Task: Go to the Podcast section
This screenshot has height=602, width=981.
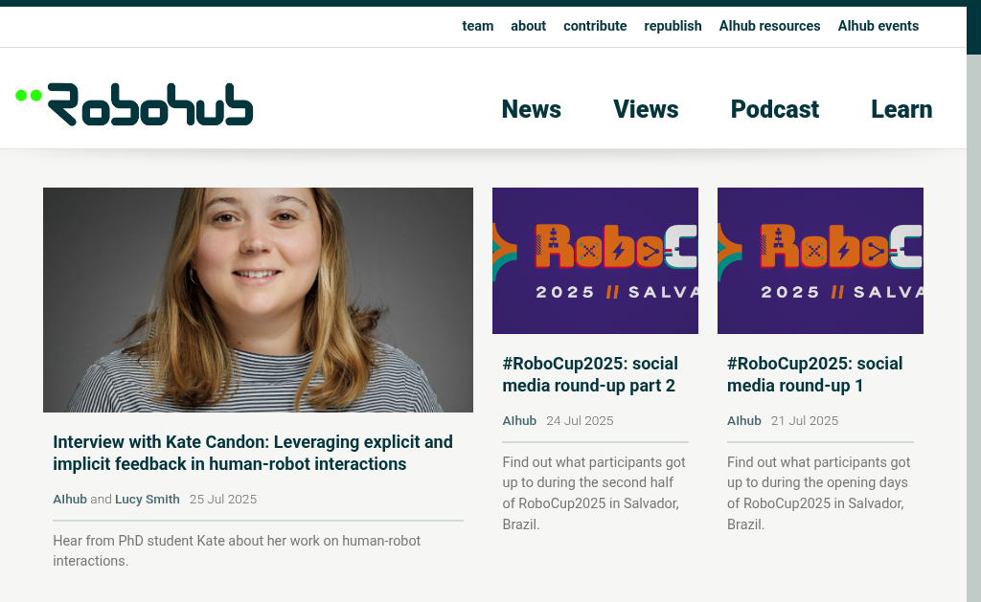Action: tap(774, 109)
